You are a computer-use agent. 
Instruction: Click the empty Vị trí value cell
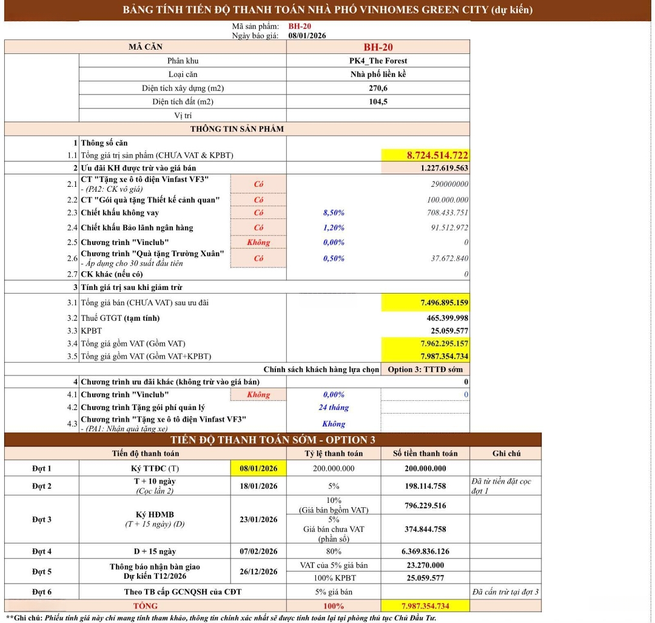(x=378, y=115)
